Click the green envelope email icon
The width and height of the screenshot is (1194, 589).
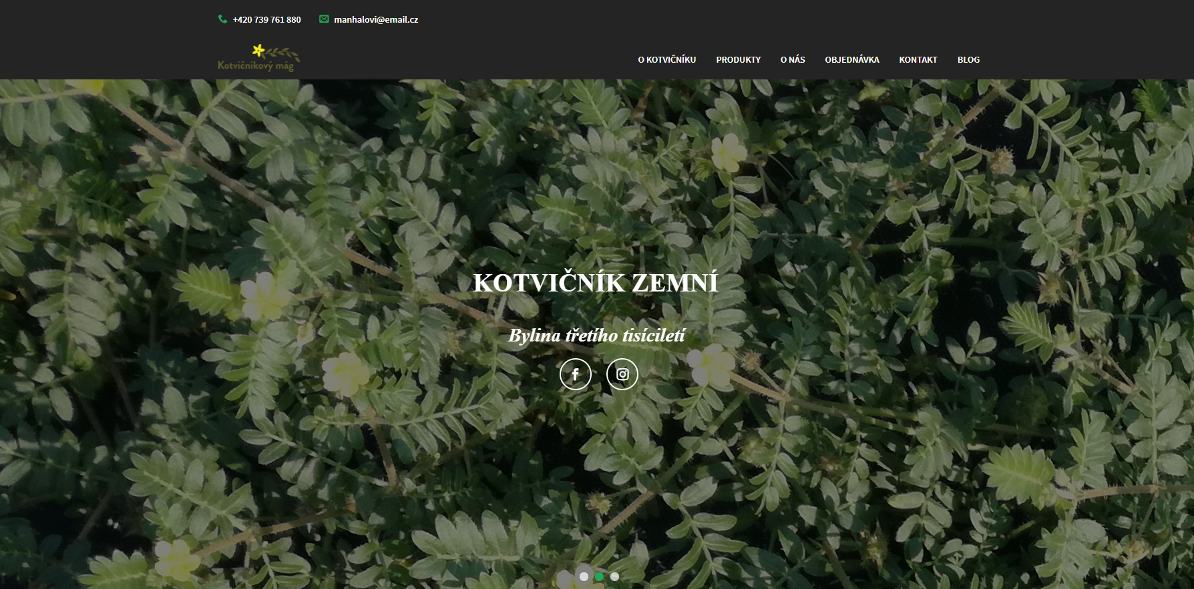(x=324, y=19)
